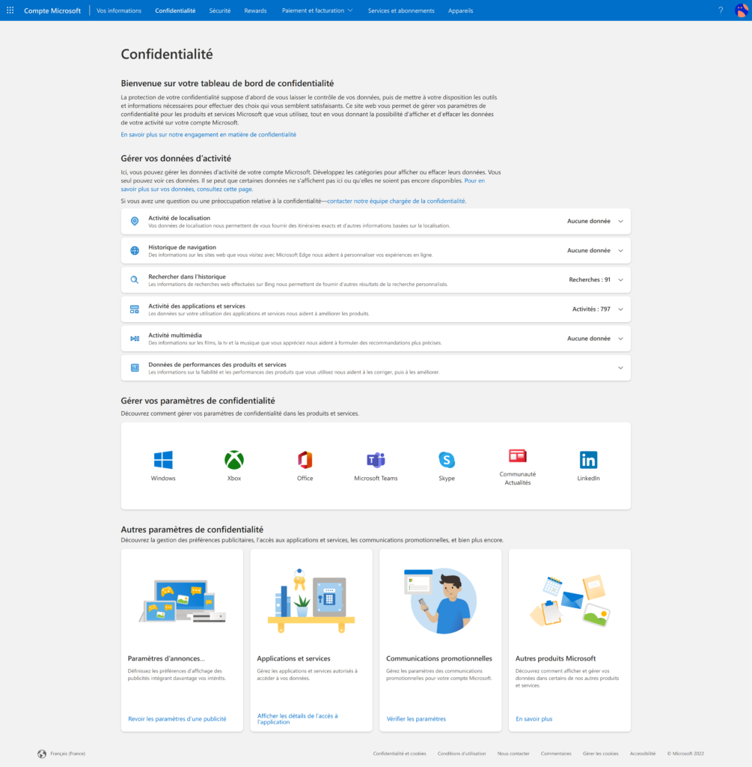Click En savoir plus link on Autres produits card
This screenshot has width=752, height=767.
pos(534,719)
